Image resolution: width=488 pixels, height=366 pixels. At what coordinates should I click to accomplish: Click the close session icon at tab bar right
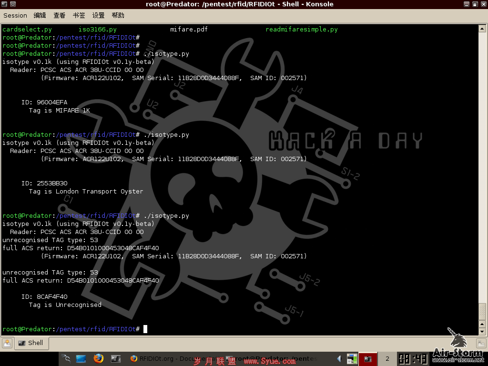(481, 343)
